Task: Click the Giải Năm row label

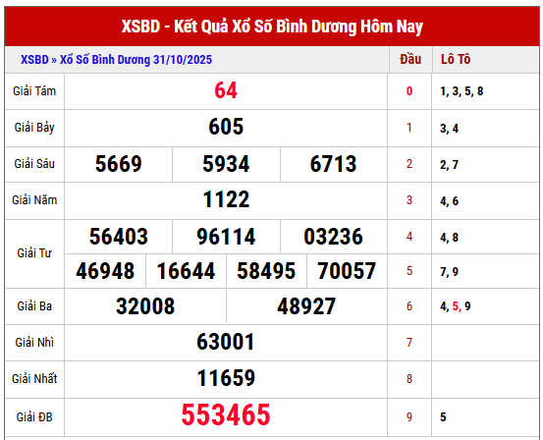Action: click(x=34, y=200)
